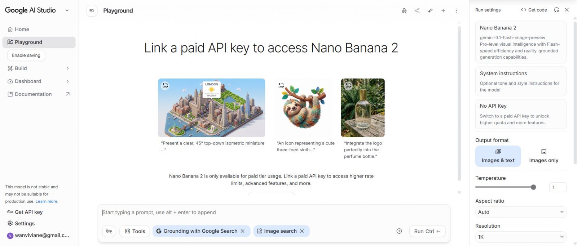
Task: Collapse the left sidebar navigation icon
Action: click(92, 11)
